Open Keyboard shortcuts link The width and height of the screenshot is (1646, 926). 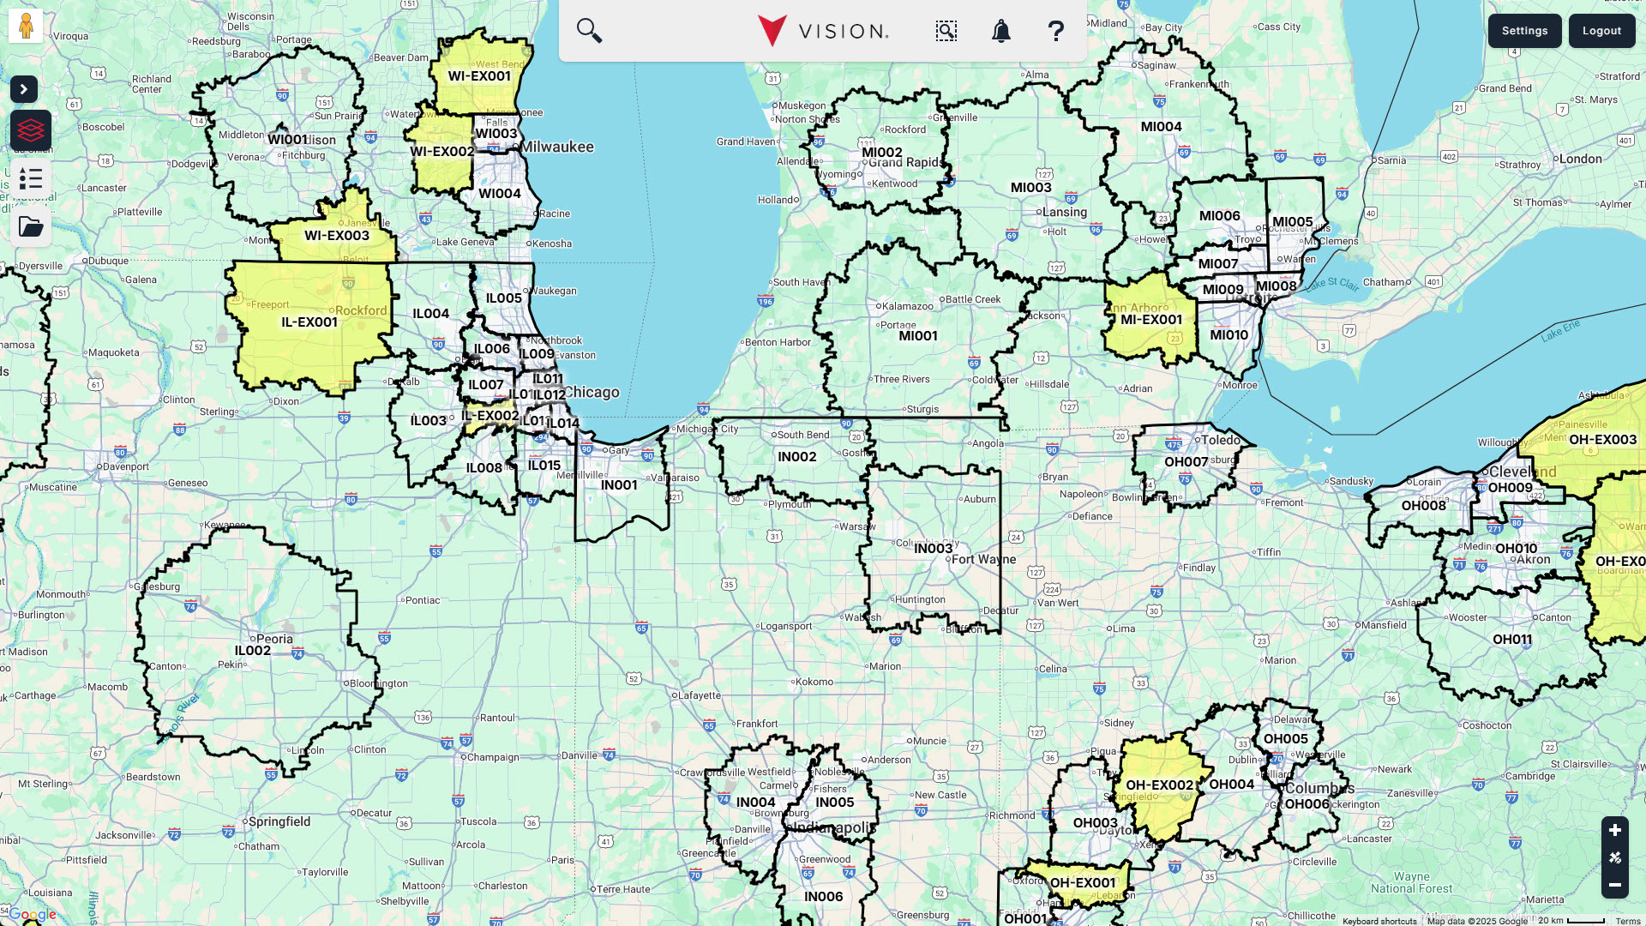(x=1379, y=921)
